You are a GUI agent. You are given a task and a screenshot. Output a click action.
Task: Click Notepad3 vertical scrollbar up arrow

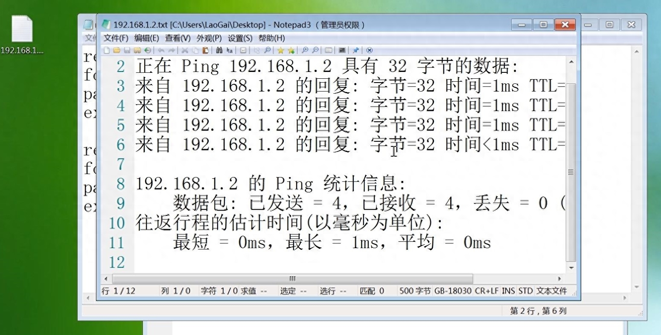tap(571, 62)
